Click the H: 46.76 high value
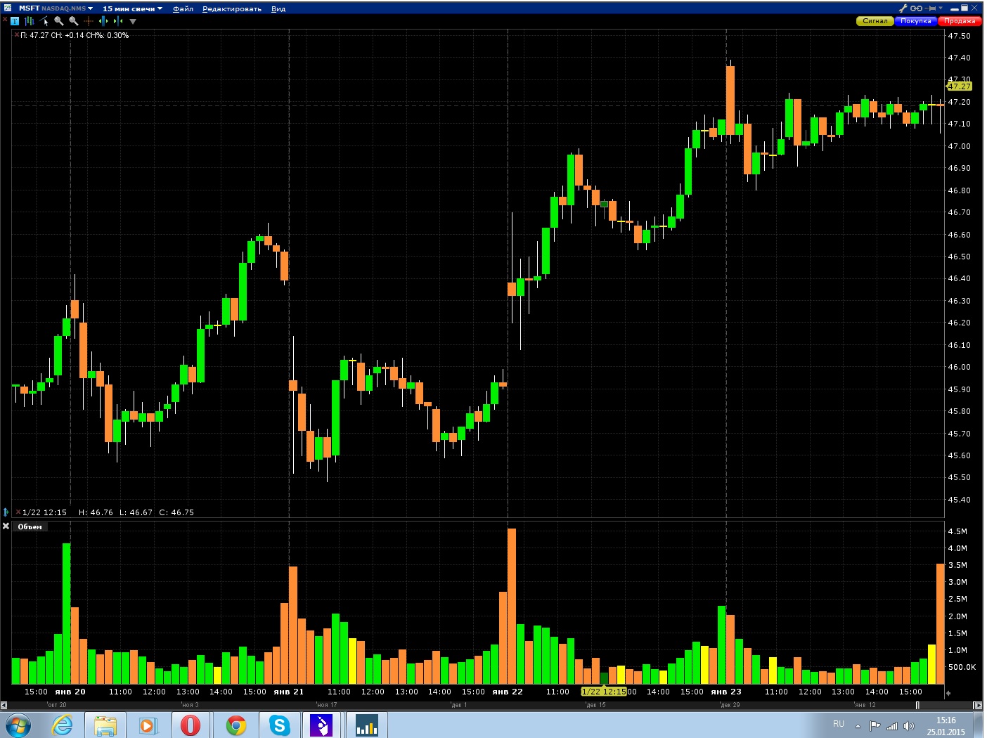 tap(96, 512)
